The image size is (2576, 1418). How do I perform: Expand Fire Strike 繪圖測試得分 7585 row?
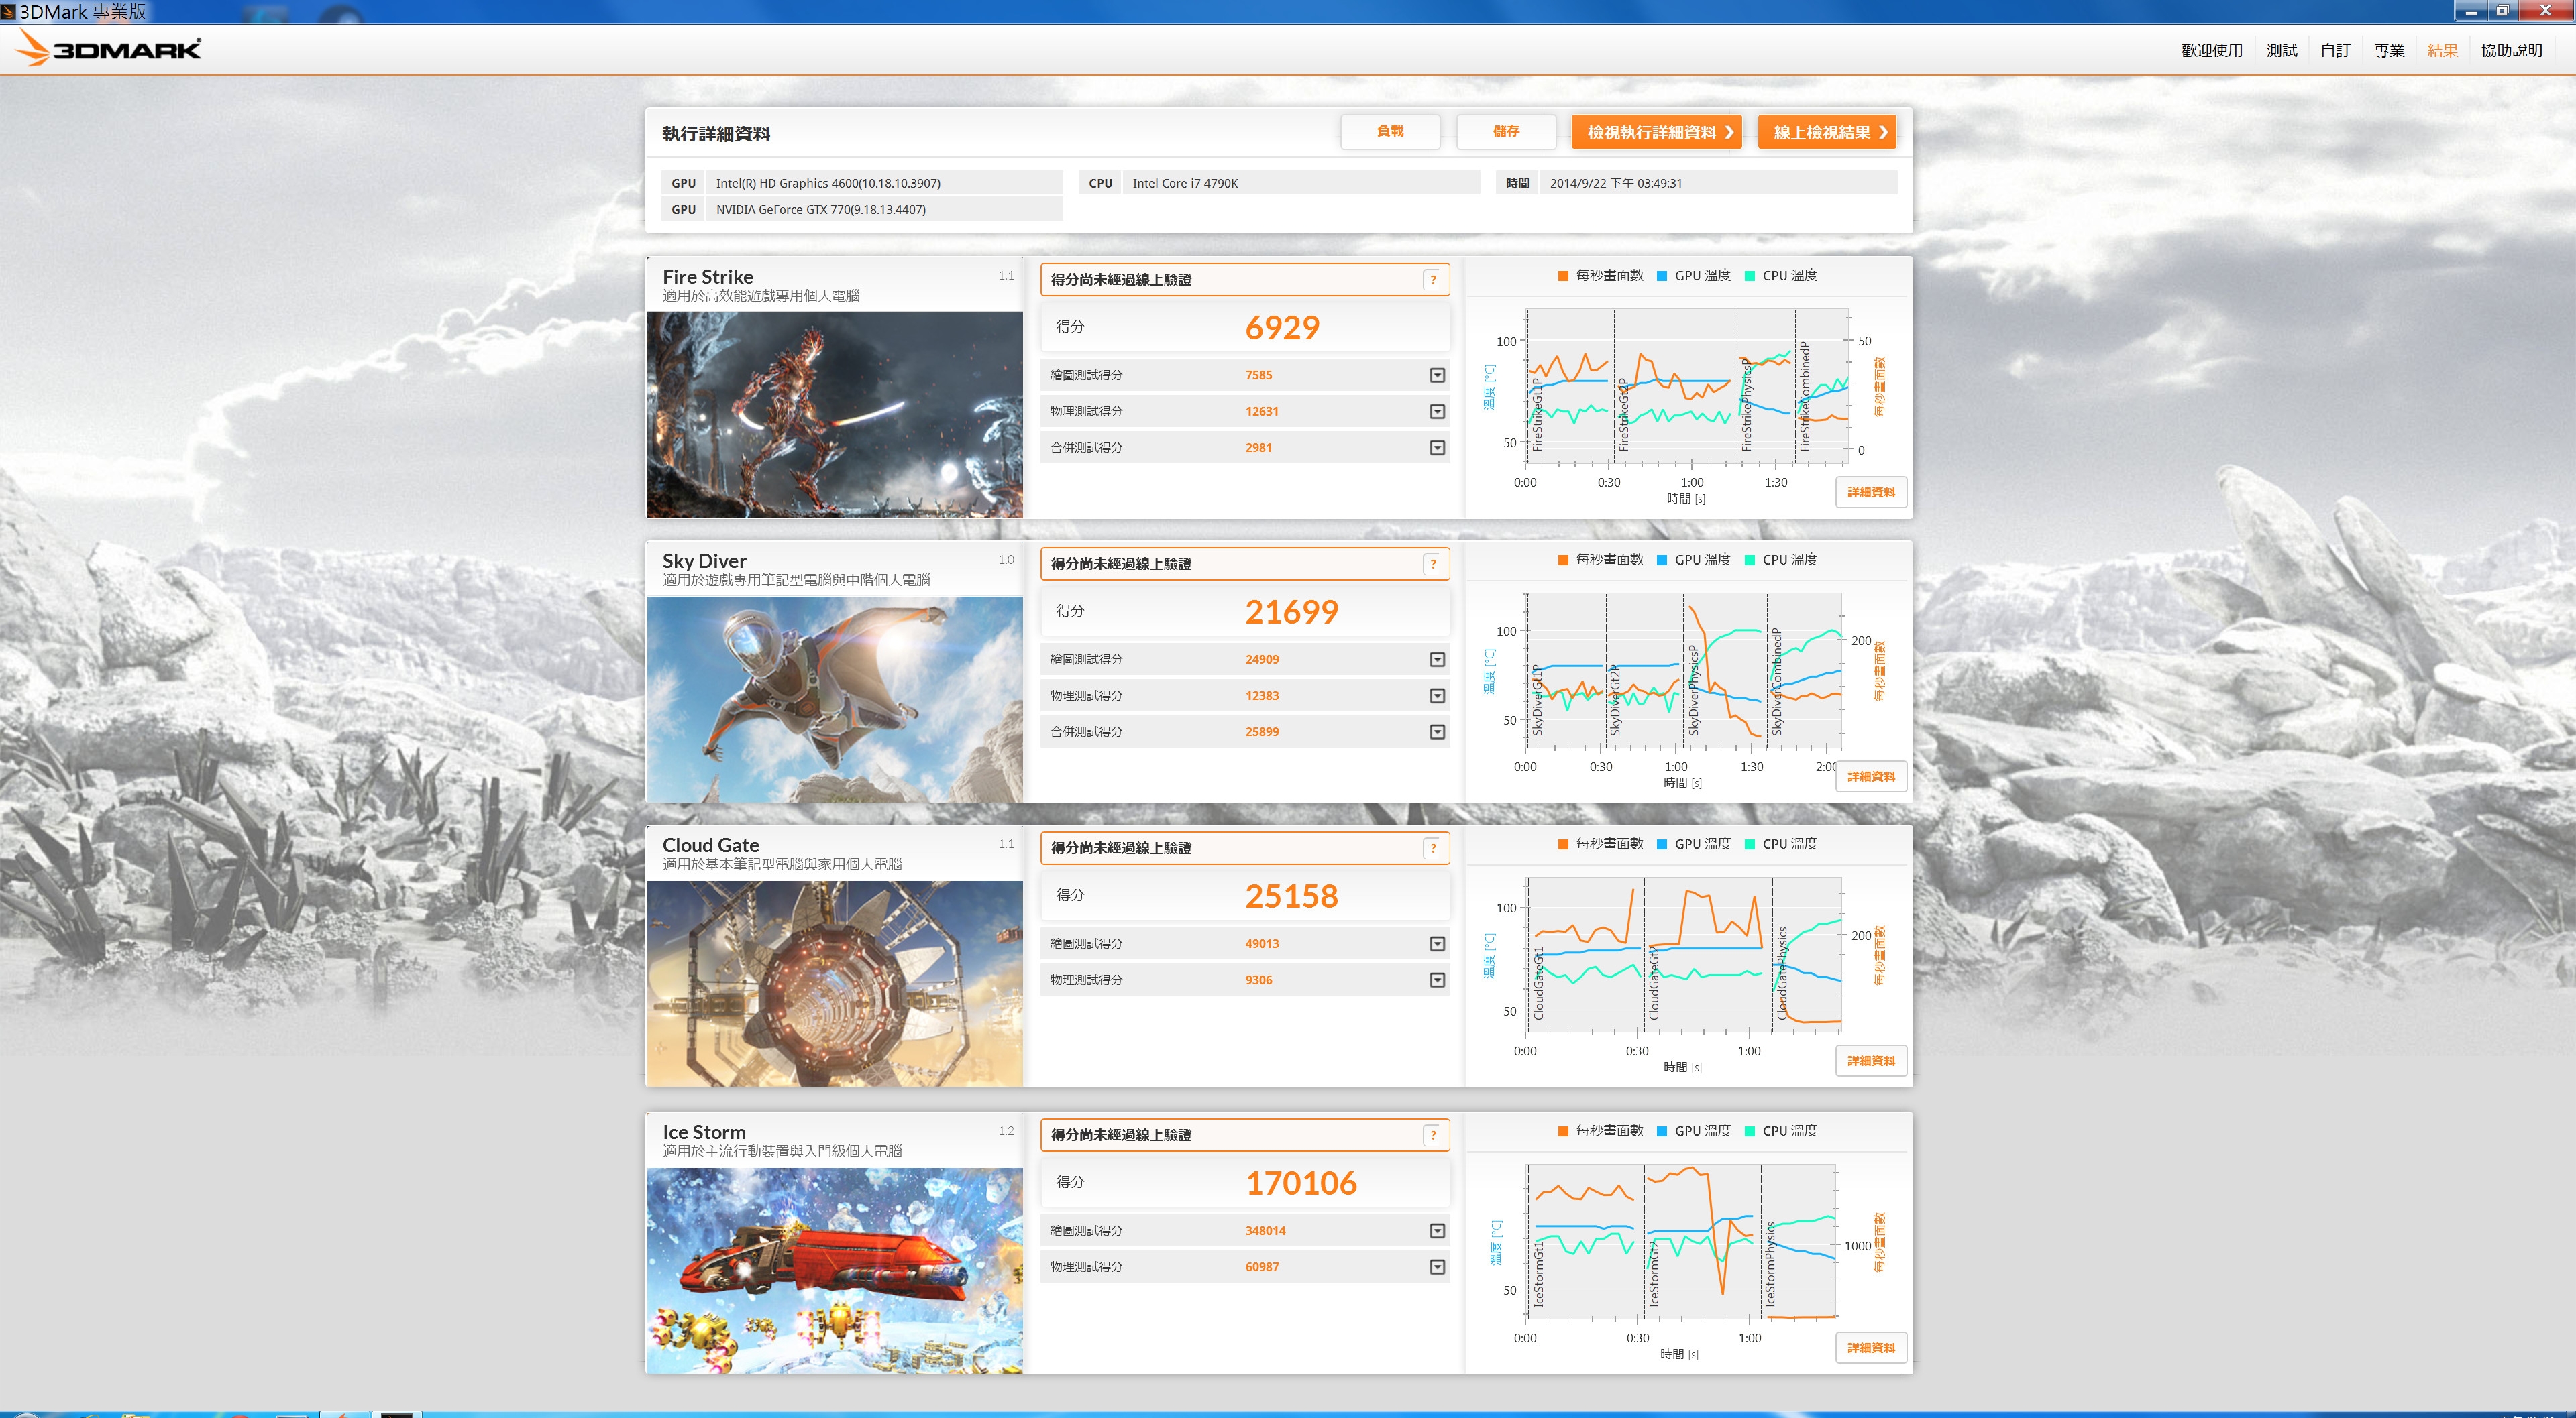click(x=1437, y=375)
